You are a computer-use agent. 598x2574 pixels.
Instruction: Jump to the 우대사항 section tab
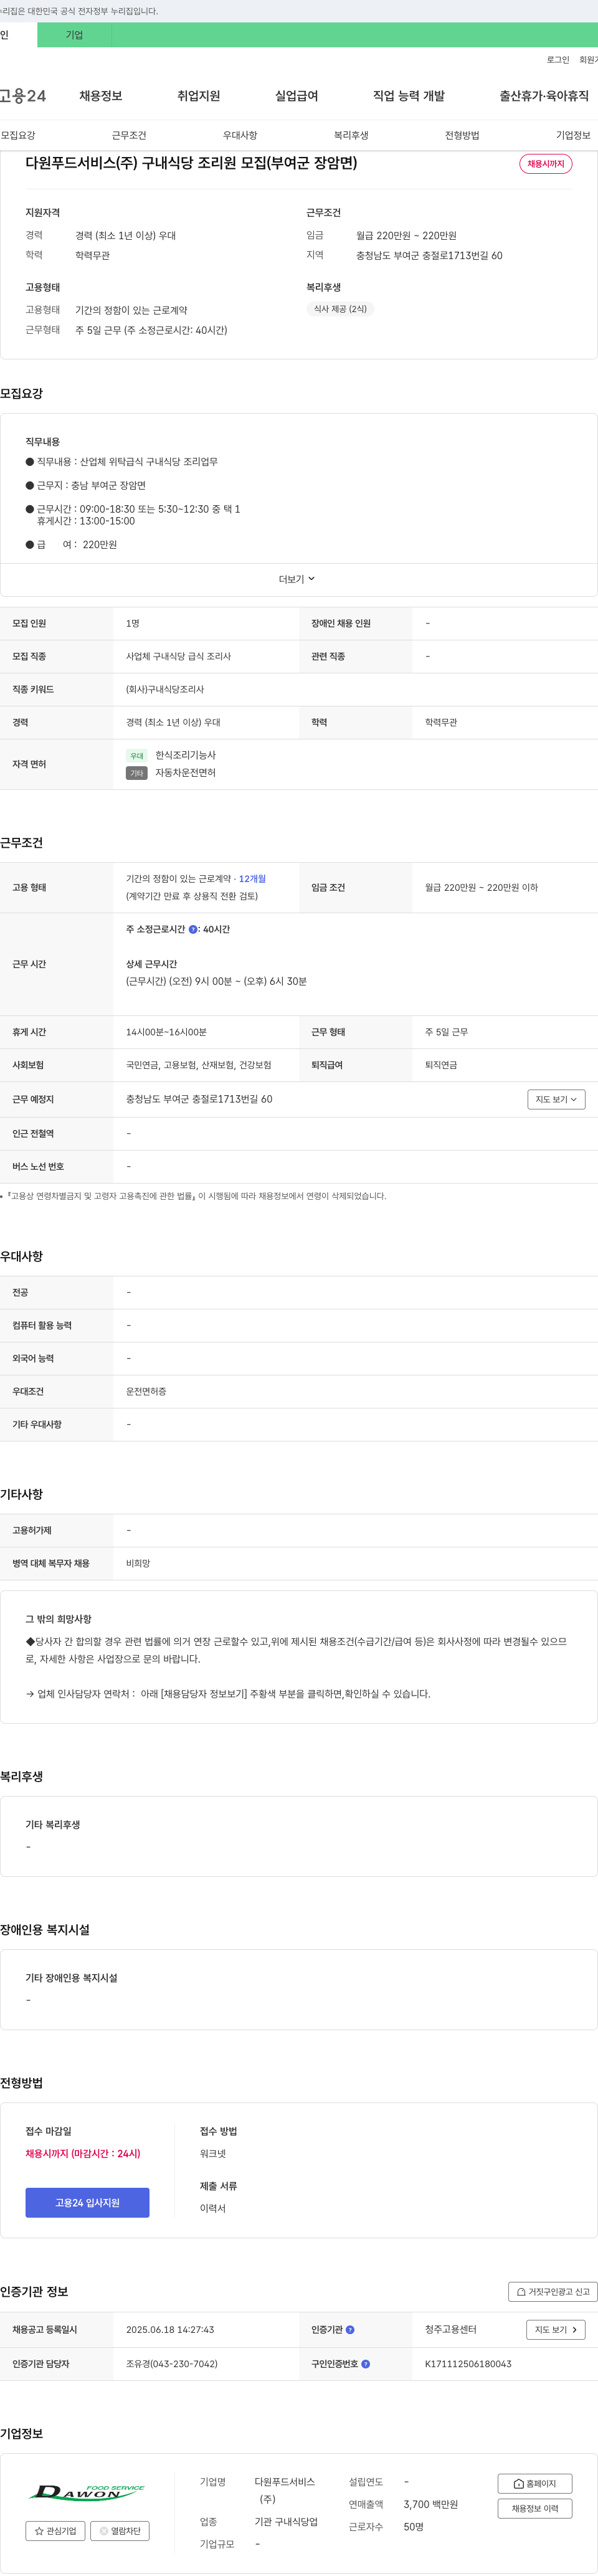pyautogui.click(x=240, y=135)
